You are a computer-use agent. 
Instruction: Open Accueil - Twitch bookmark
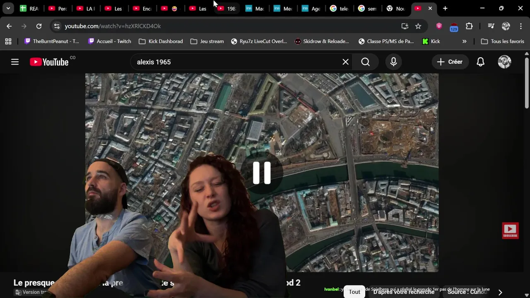pos(110,41)
